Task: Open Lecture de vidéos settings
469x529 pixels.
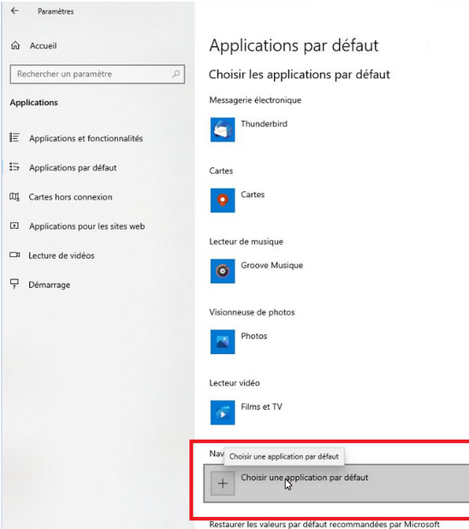Action: tap(62, 255)
